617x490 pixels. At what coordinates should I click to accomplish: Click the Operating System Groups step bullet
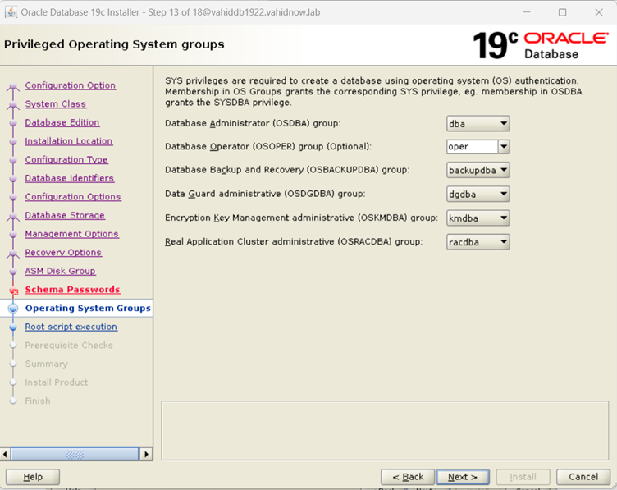pyautogui.click(x=13, y=309)
